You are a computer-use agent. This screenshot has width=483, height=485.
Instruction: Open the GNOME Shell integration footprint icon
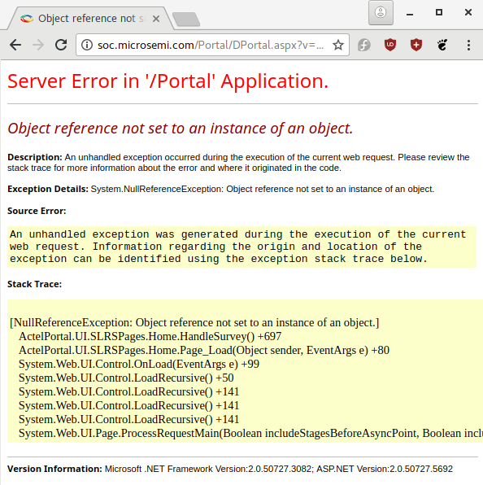(442, 45)
